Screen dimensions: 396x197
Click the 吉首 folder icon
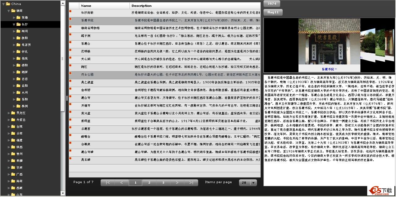[x=18, y=79]
